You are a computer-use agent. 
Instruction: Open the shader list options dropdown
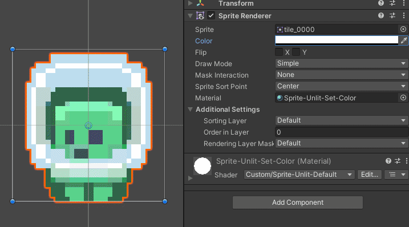coord(396,175)
